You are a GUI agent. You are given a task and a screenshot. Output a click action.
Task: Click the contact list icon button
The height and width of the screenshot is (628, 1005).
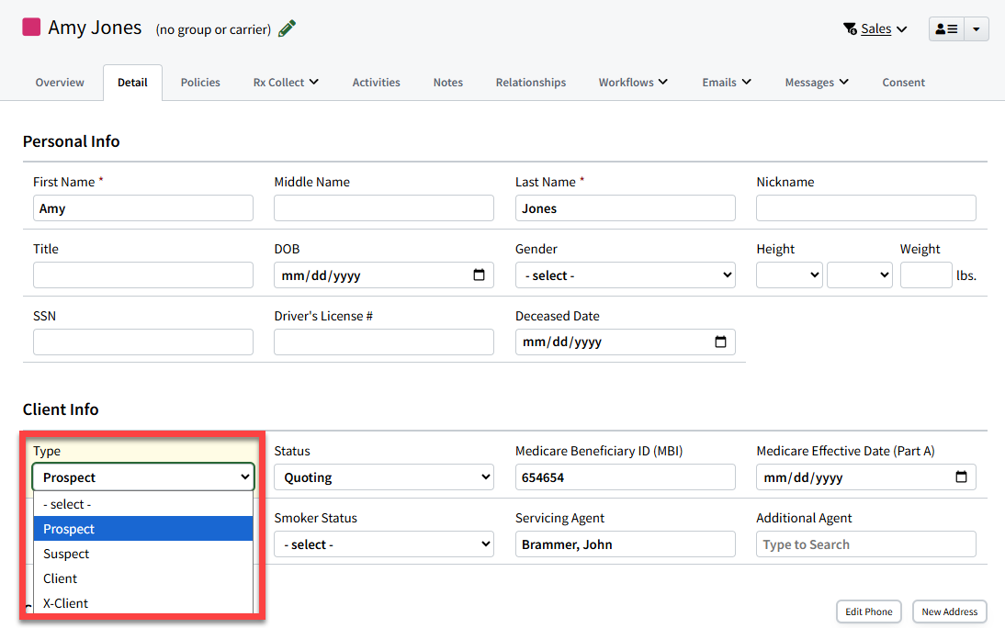pyautogui.click(x=946, y=28)
